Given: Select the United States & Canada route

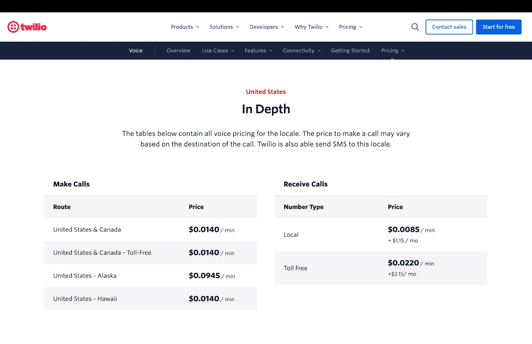Looking at the screenshot, I should (x=87, y=229).
